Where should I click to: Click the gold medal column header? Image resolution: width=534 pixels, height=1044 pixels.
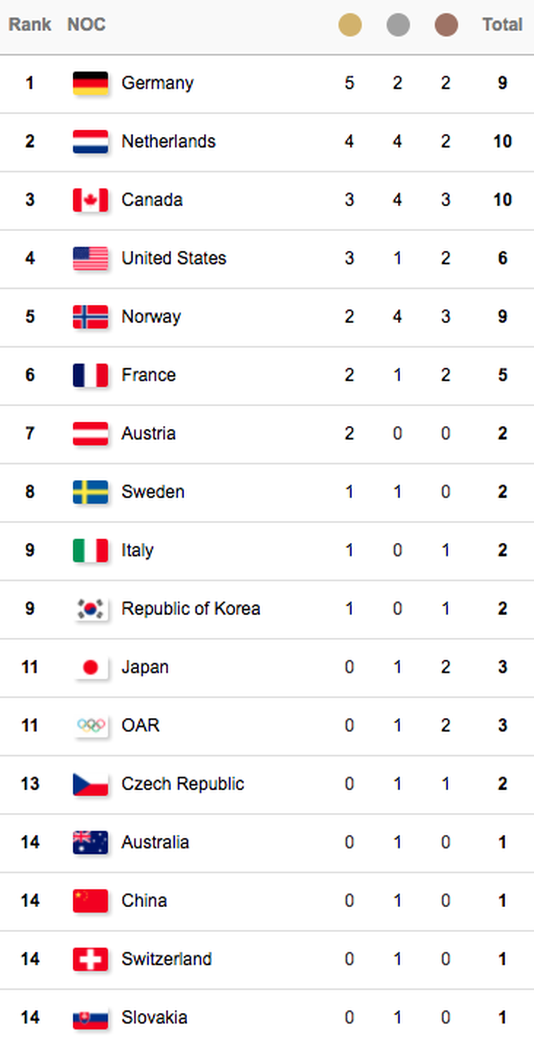(x=350, y=25)
